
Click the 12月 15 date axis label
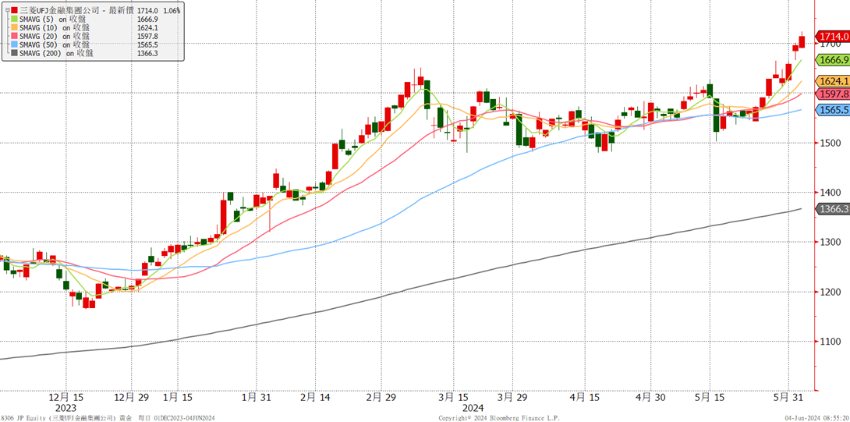click(66, 397)
